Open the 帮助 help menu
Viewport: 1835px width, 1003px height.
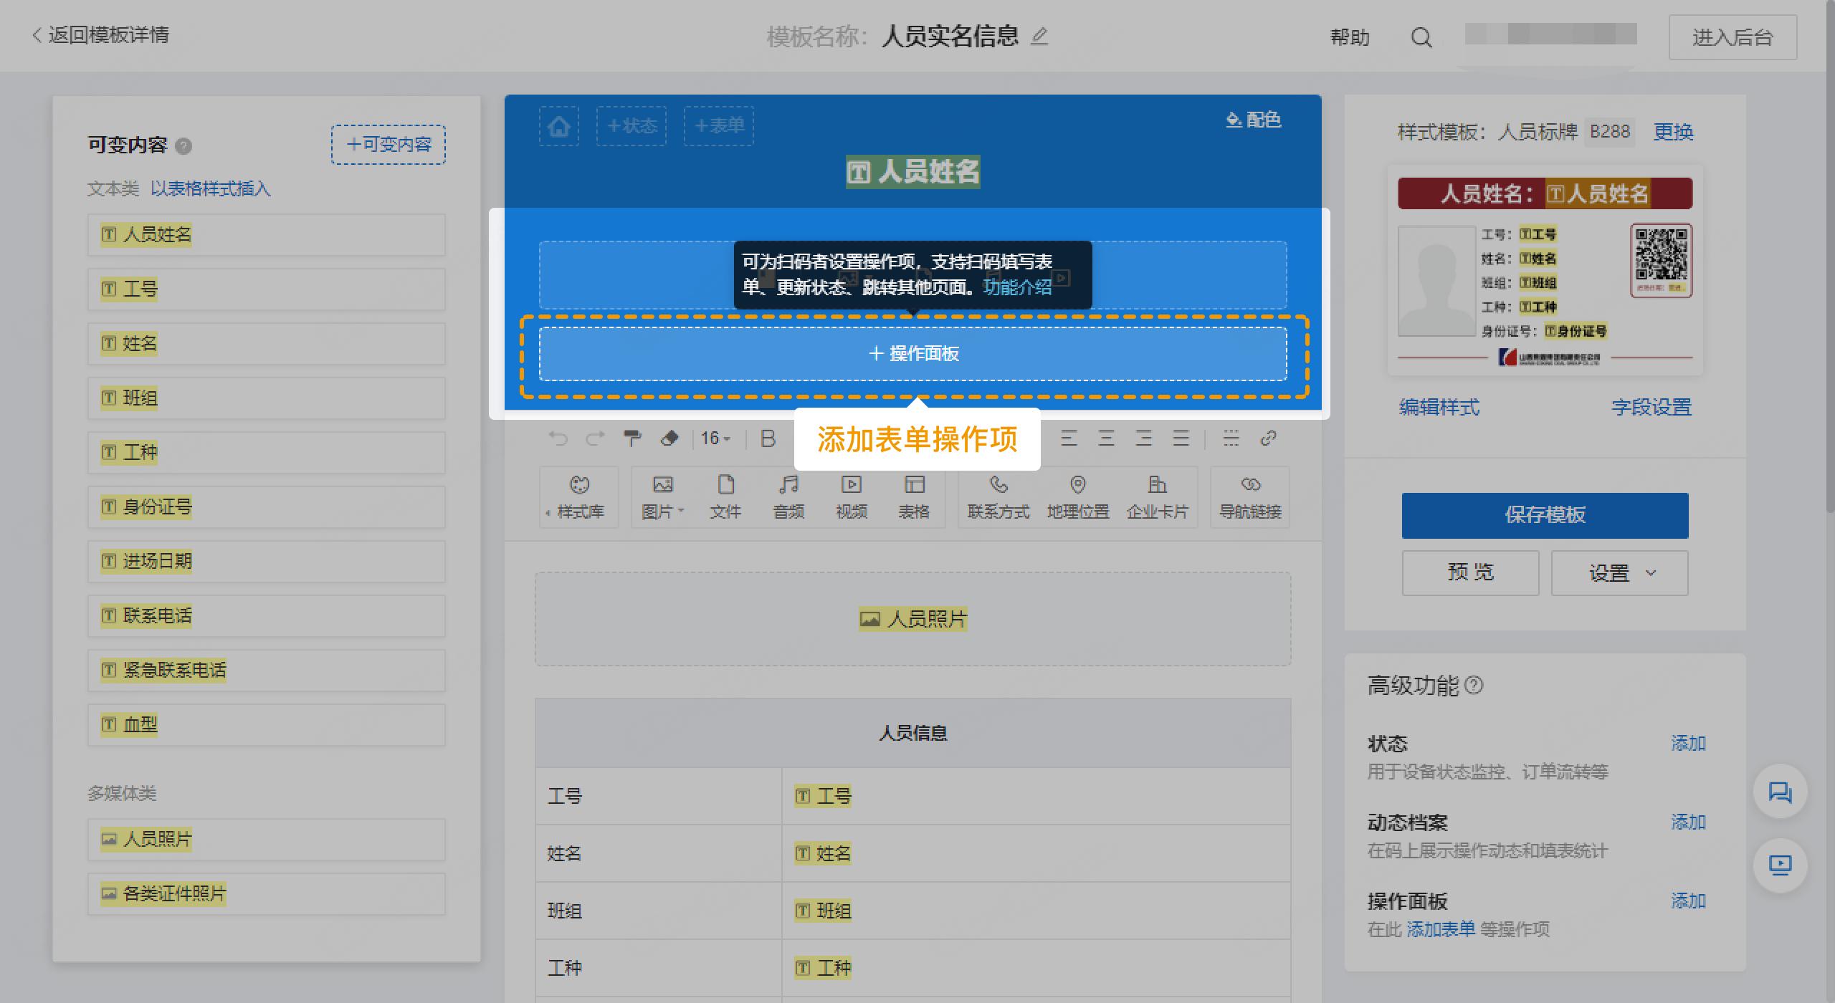pyautogui.click(x=1350, y=36)
